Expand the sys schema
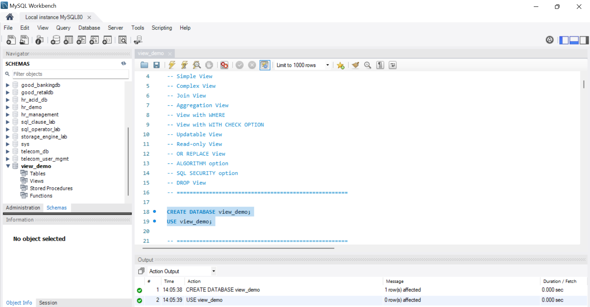The width and height of the screenshot is (590, 307). [8, 144]
